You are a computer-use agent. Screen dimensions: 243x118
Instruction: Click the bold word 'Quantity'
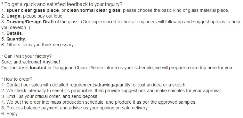click(16, 39)
